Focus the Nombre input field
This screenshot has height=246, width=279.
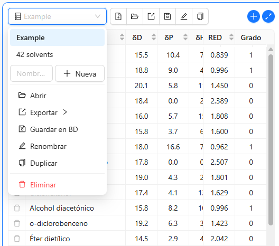coord(32,73)
